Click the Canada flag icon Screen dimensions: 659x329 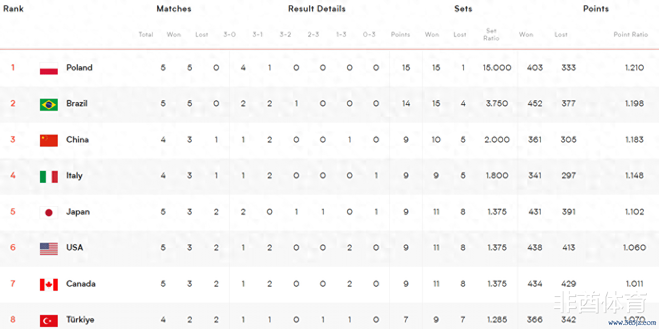49,285
